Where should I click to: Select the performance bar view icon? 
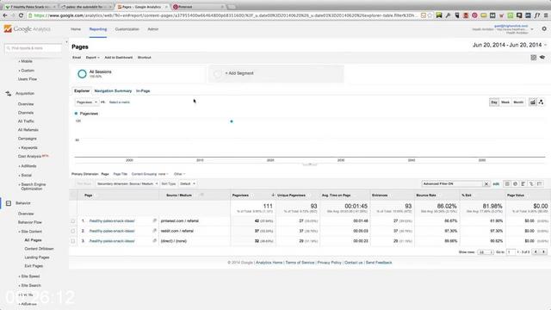(523, 183)
